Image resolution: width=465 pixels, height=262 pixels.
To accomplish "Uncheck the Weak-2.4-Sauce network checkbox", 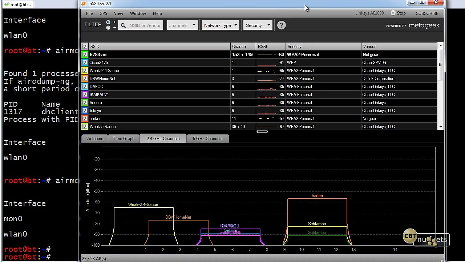I will [x=85, y=71].
